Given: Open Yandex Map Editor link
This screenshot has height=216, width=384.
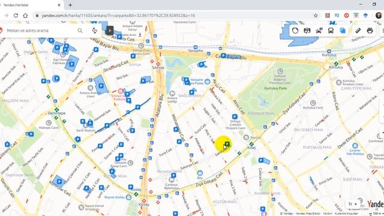Looking at the screenshot, I should [308, 214].
